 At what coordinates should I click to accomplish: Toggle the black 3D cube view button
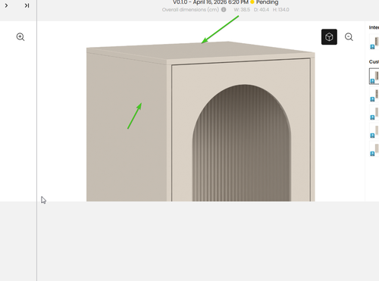point(329,37)
